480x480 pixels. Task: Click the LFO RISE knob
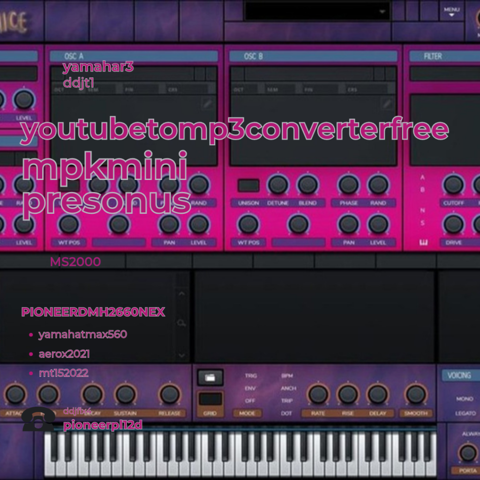(x=347, y=394)
